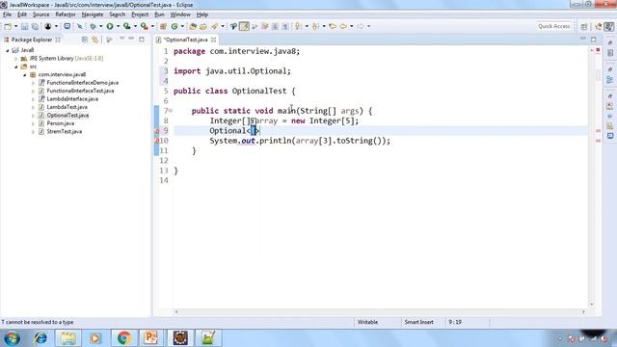Viewport: 617px width, 347px height.
Task: Open dropdown arrow beside Run icon
Action: click(x=118, y=26)
